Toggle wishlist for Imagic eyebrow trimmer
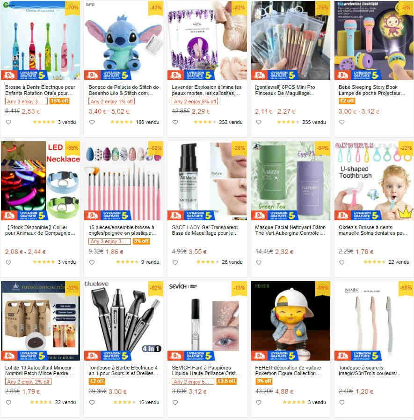 (342, 402)
